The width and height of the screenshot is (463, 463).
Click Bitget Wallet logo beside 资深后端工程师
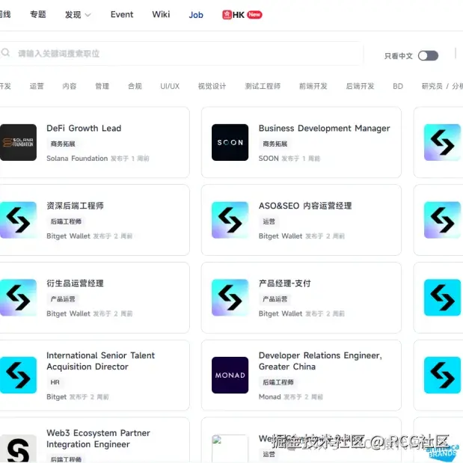click(x=18, y=220)
